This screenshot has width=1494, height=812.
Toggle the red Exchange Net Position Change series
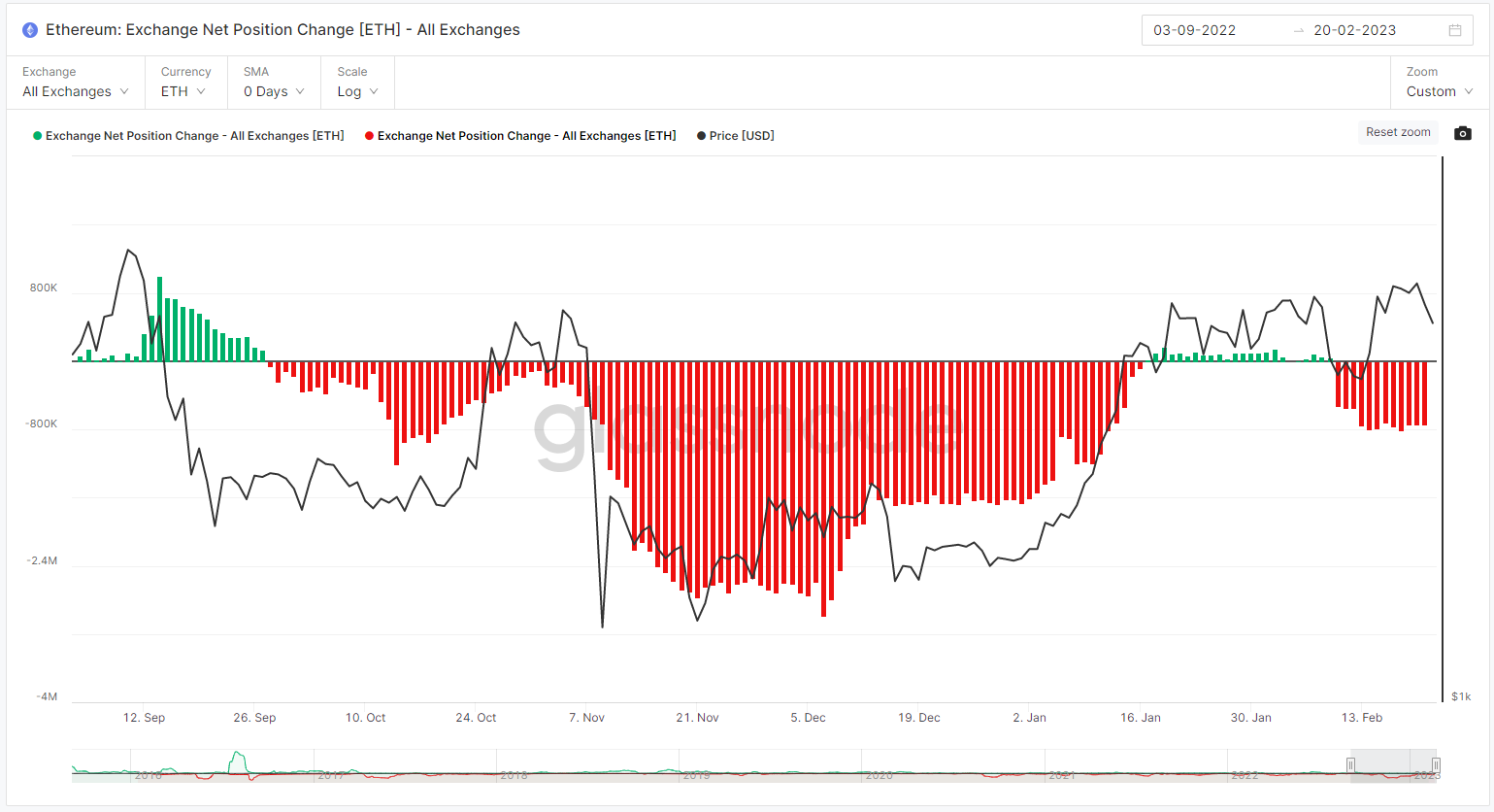[x=520, y=136]
